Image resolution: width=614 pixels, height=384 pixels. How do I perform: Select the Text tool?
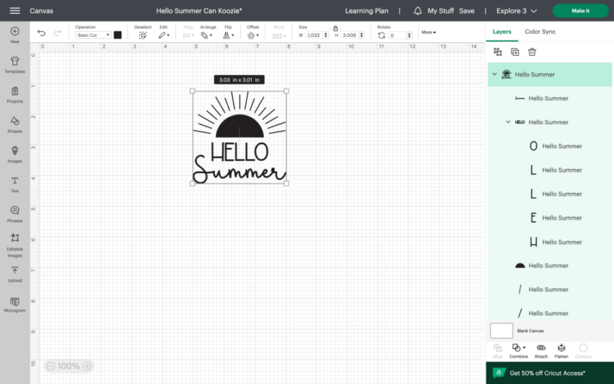[x=14, y=183]
